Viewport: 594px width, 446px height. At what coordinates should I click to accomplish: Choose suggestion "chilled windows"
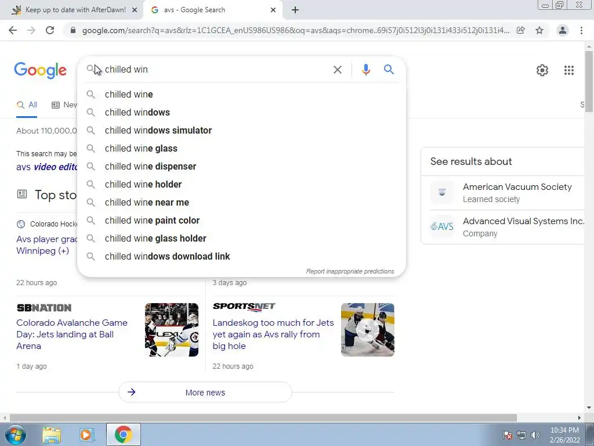coord(241,112)
